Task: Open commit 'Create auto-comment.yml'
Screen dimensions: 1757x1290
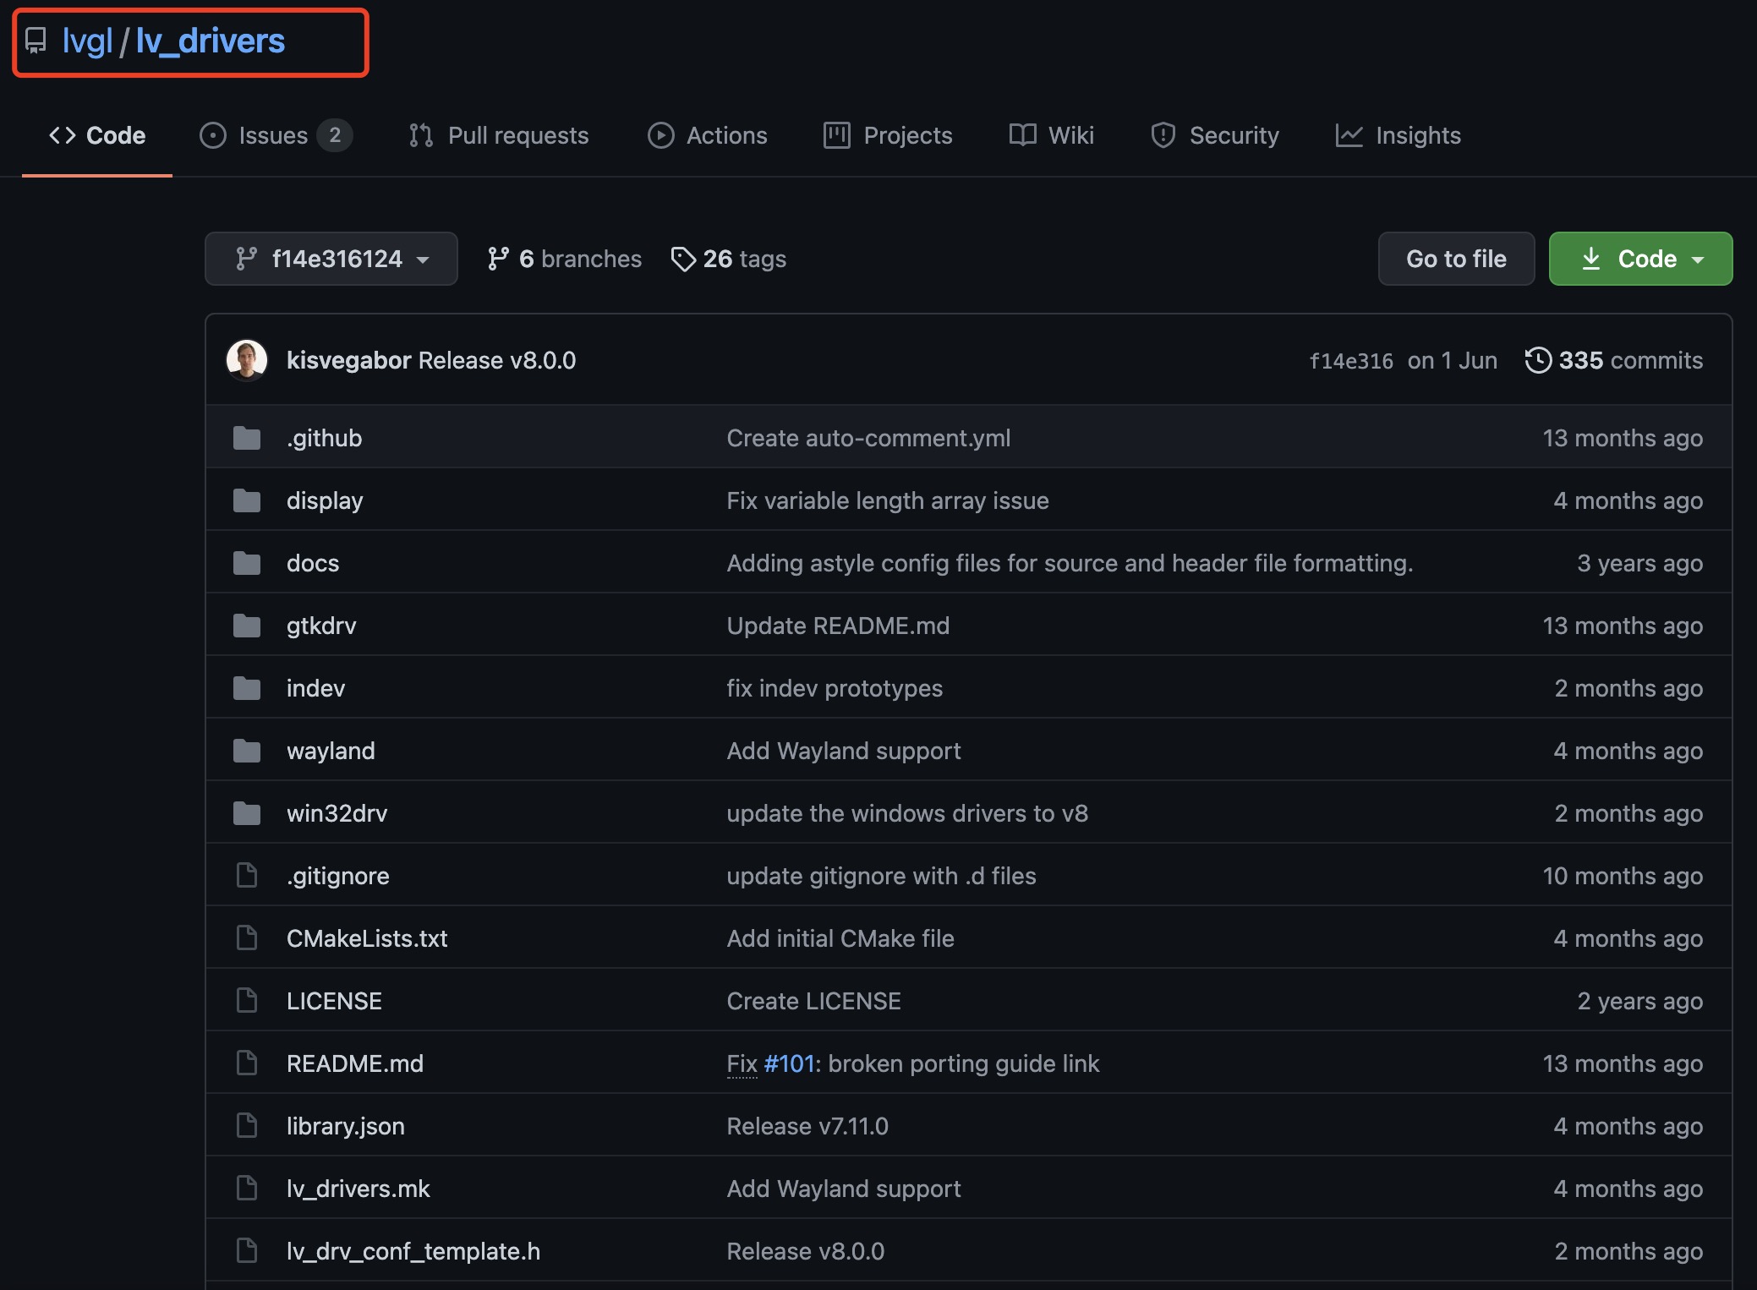Action: [868, 438]
